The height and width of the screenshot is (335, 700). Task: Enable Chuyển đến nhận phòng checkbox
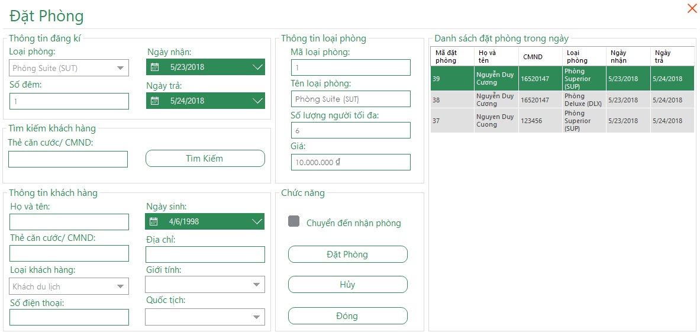click(293, 221)
